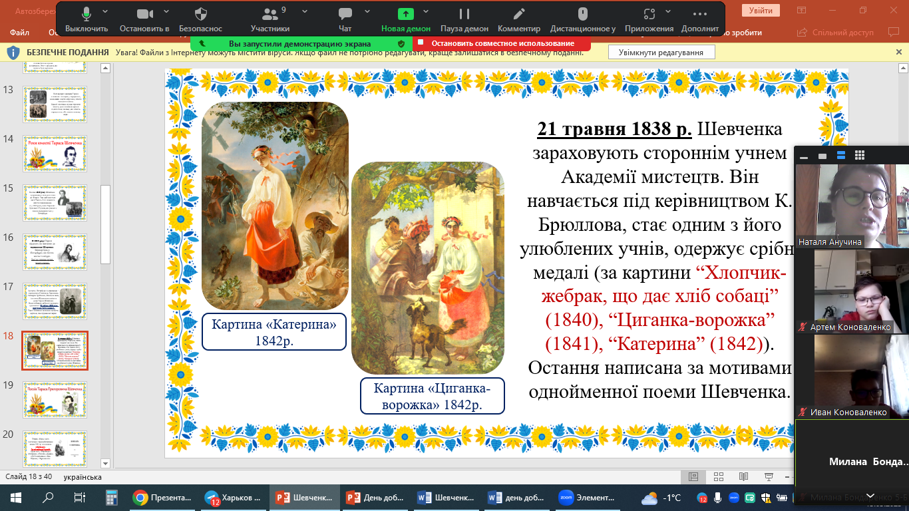Click Артем Коноваленко video tile
This screenshot has width=909, height=511.
coord(852,291)
